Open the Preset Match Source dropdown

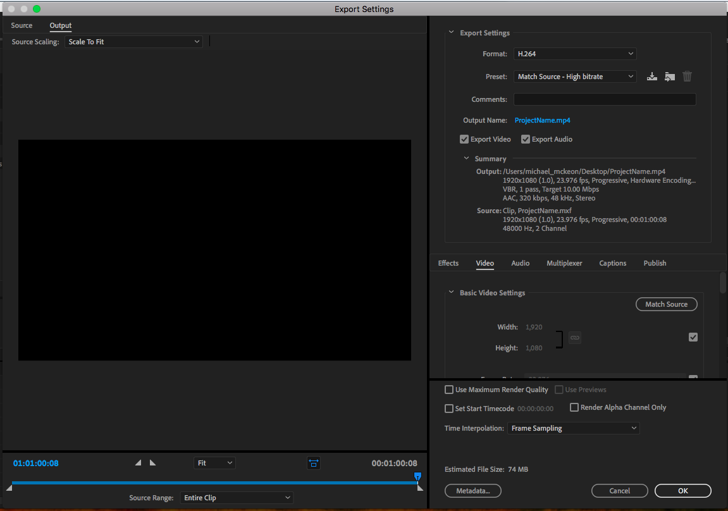[575, 77]
